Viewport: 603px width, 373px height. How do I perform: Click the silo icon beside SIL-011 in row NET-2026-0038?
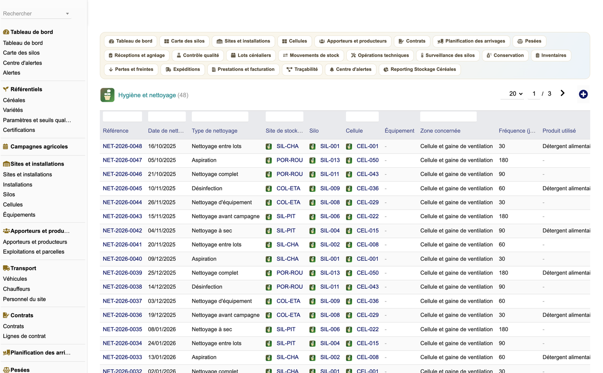click(x=312, y=287)
